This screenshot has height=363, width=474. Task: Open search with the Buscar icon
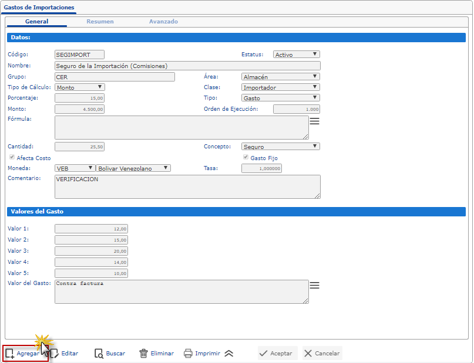click(x=99, y=354)
